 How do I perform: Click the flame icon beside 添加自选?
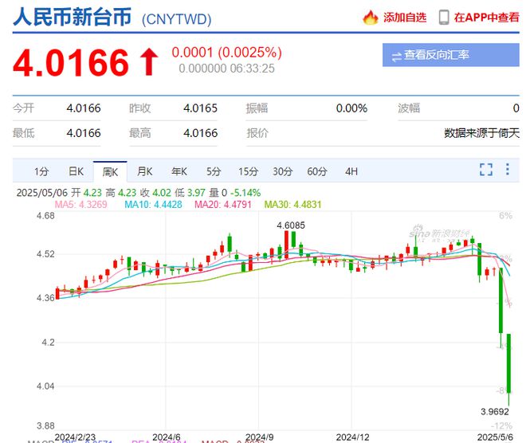[x=371, y=18]
